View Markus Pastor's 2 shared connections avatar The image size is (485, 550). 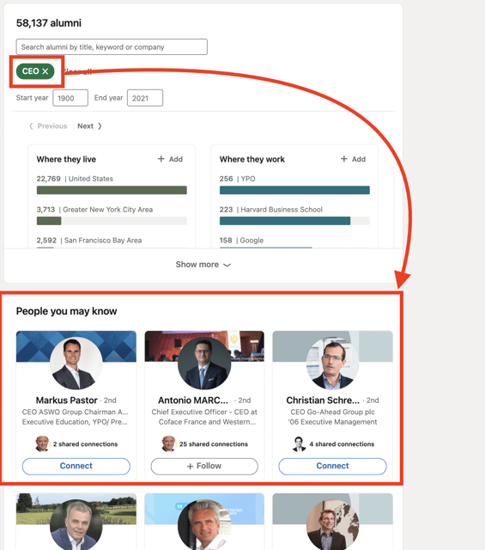[42, 443]
